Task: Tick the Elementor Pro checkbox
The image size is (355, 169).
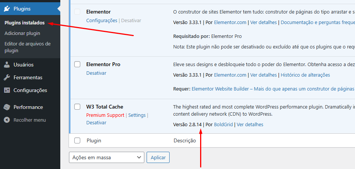Action: coord(77,64)
